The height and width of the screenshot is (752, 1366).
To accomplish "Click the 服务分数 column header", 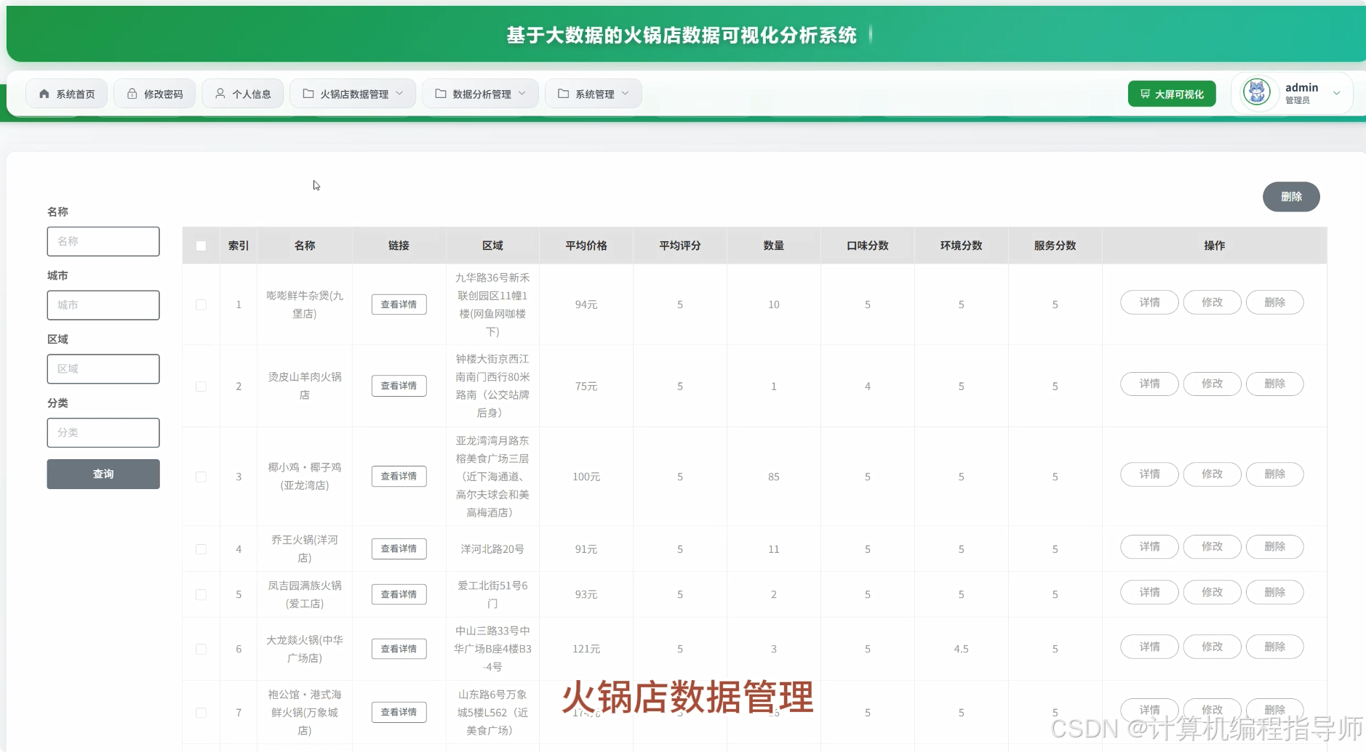I will tap(1055, 246).
